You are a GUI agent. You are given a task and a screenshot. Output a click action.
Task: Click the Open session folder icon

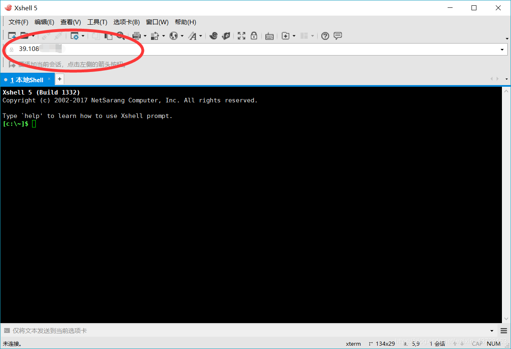click(x=24, y=36)
